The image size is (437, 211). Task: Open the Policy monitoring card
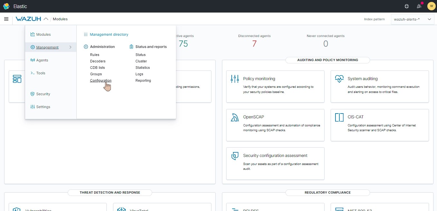275,87
